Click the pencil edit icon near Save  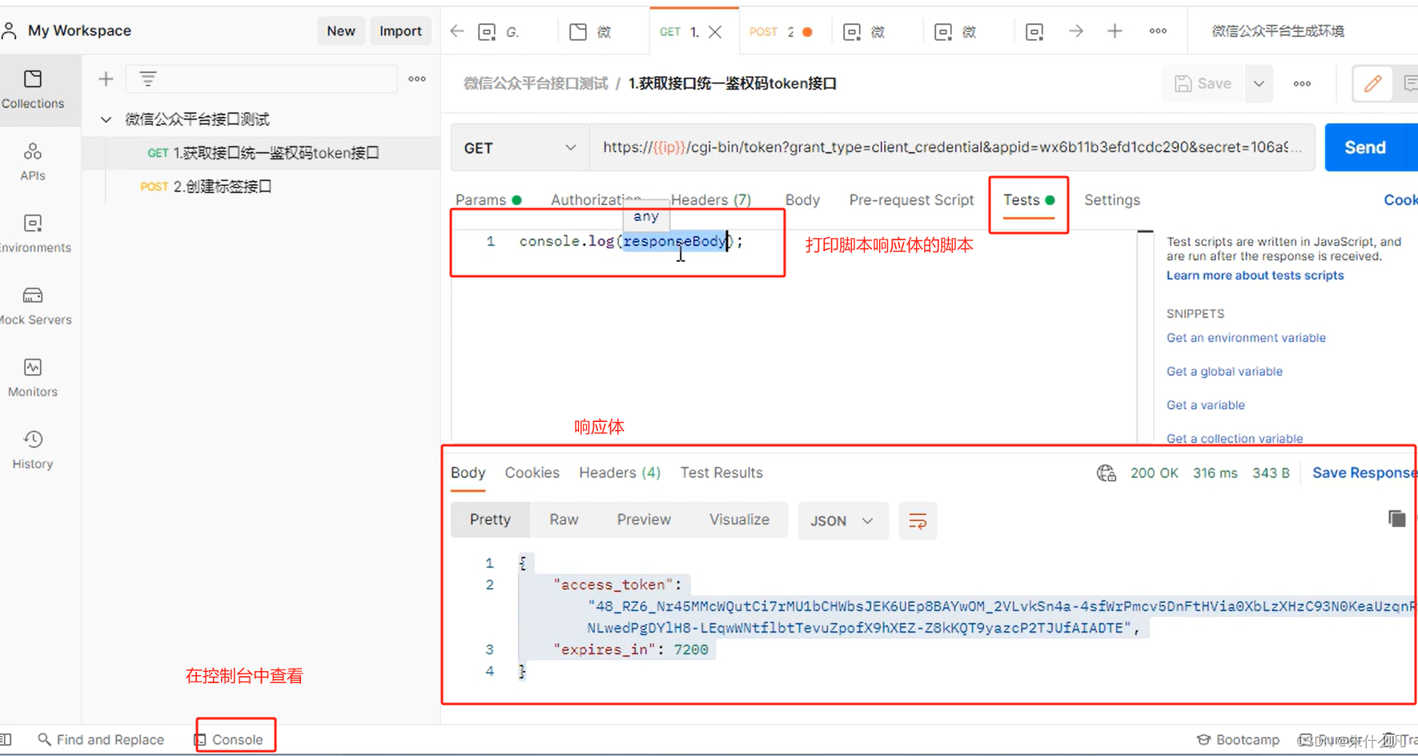(1372, 83)
